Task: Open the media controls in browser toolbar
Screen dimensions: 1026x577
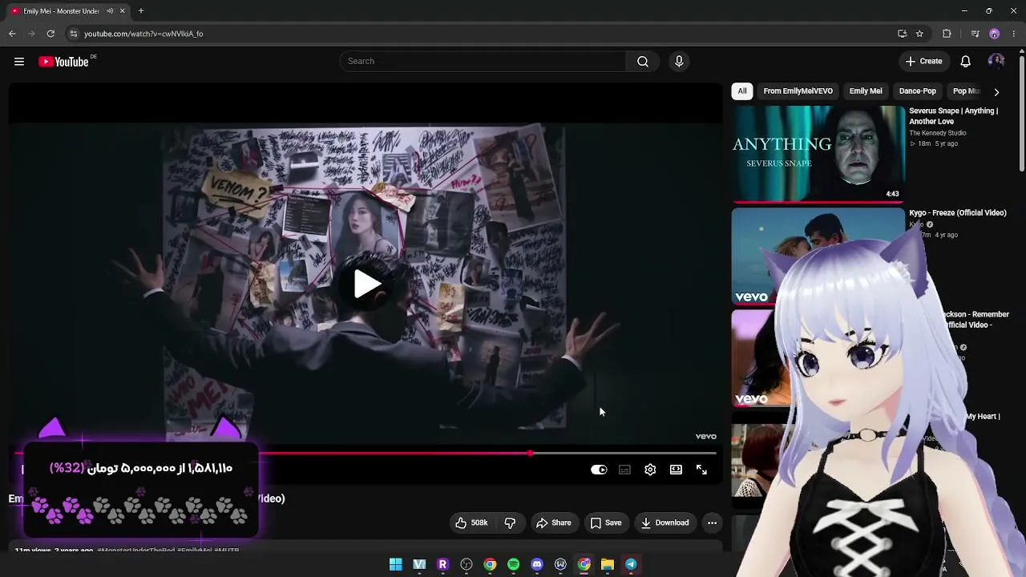Action: (975, 34)
